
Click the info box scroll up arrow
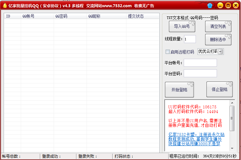[x=232, y=103]
